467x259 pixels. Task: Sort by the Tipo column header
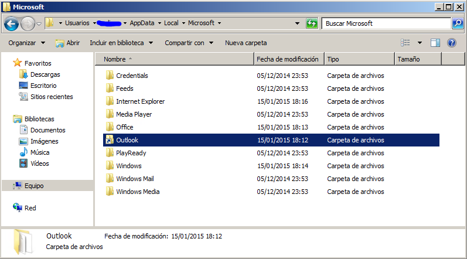[360, 59]
